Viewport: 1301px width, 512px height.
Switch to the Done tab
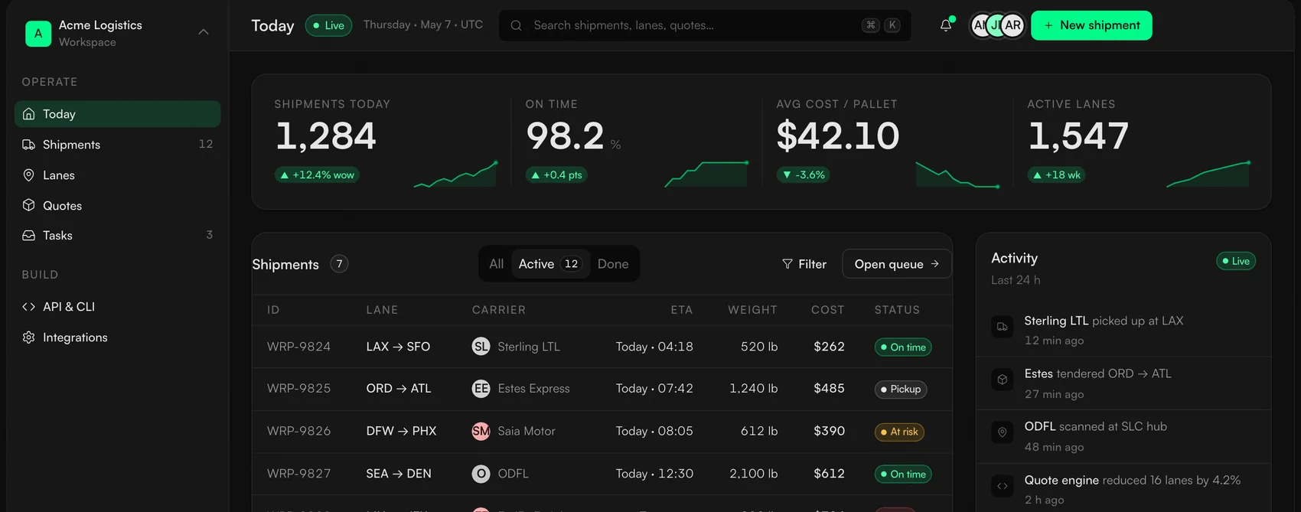tap(613, 264)
